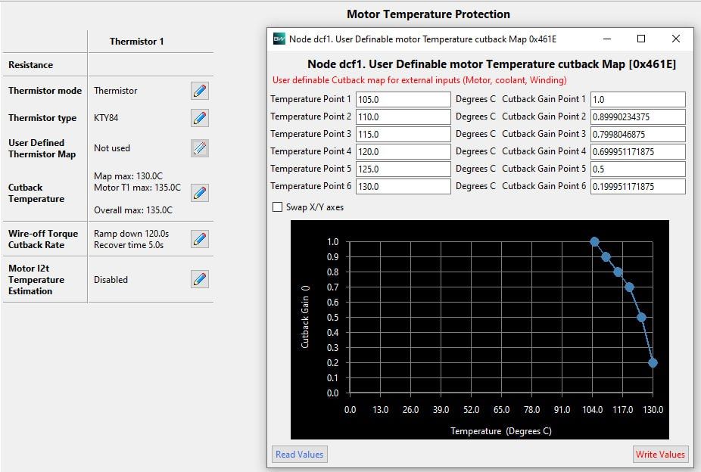Edit the Motor I2t Temperature Estimation
The height and width of the screenshot is (472, 701).
point(199,280)
